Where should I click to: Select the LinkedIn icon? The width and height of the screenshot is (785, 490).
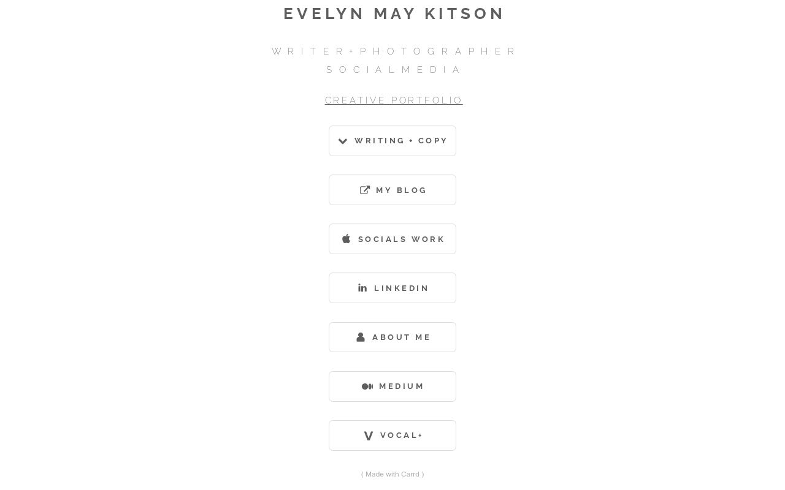[x=362, y=287]
